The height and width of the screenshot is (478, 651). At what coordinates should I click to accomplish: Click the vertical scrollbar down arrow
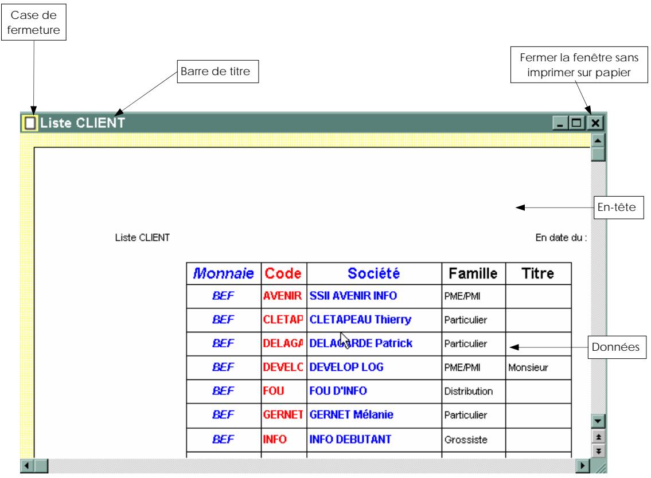pyautogui.click(x=598, y=421)
